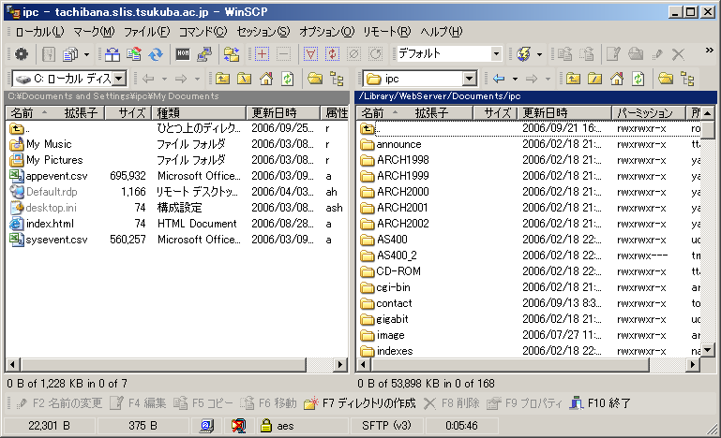Go to remote home directory icon
This screenshot has width=721, height=438.
click(617, 79)
